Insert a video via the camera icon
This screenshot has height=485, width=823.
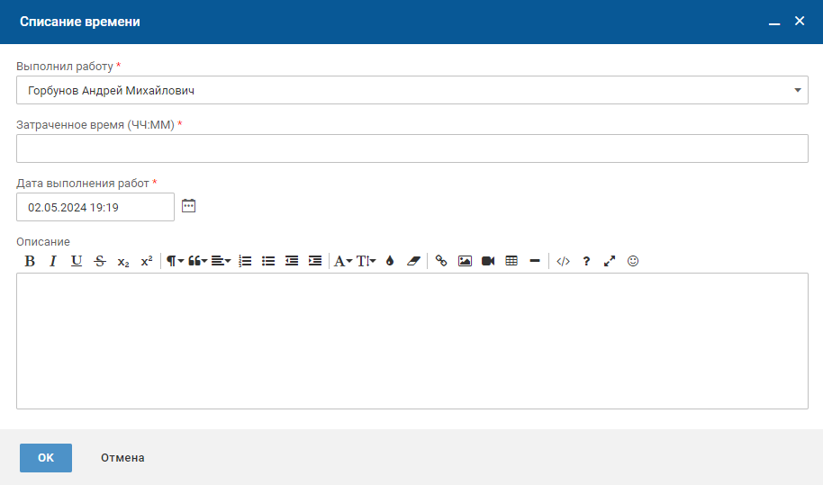[488, 261]
